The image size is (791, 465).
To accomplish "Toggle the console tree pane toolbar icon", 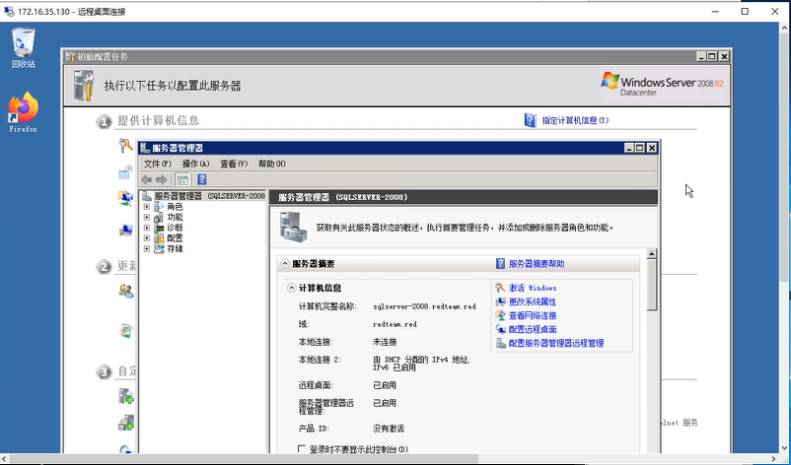I will (182, 179).
